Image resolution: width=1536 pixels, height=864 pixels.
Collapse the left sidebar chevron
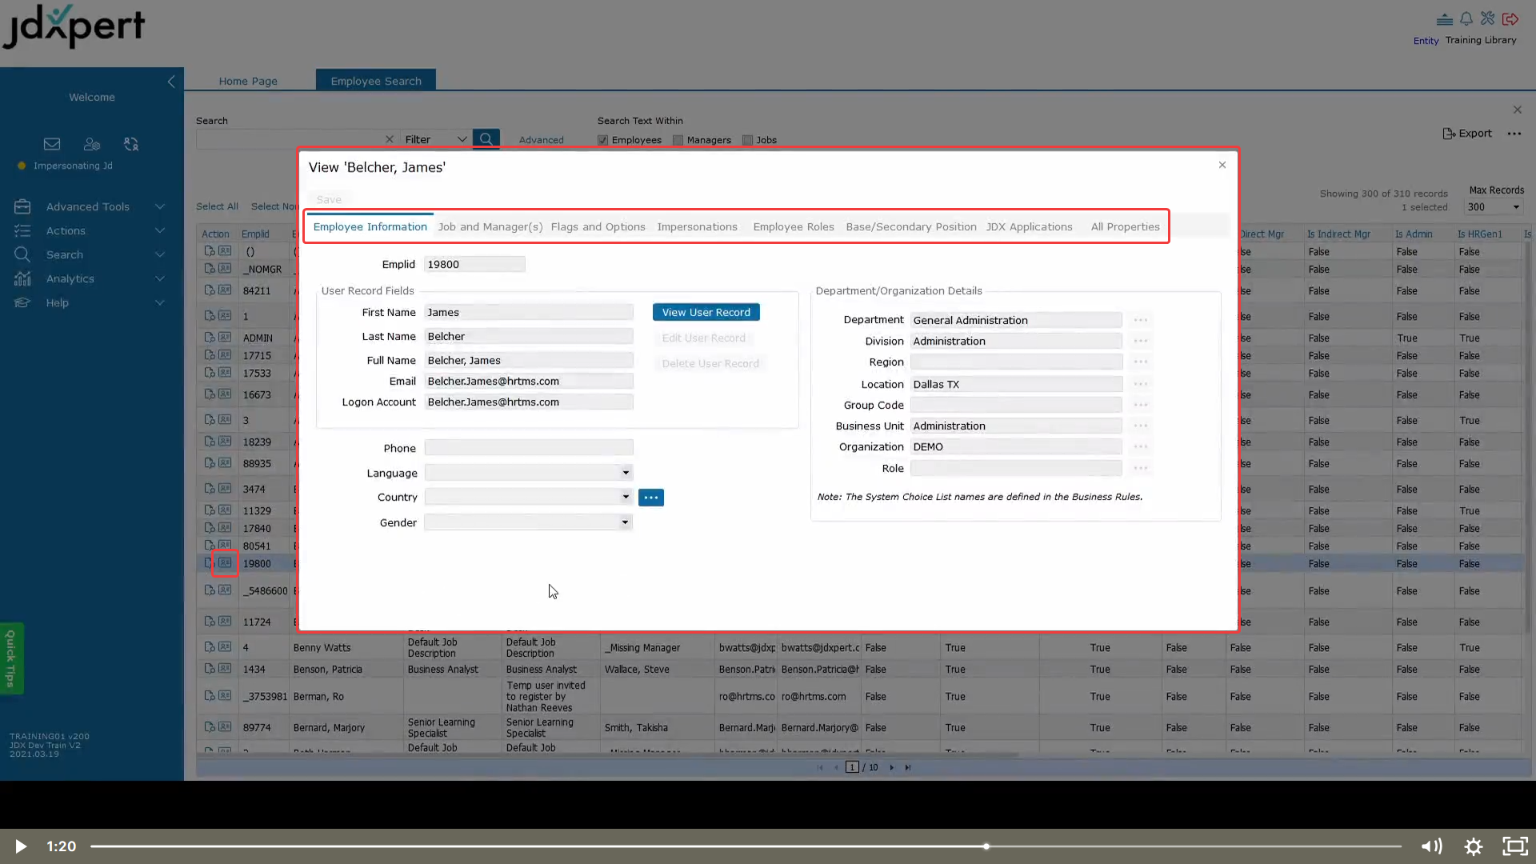click(171, 82)
